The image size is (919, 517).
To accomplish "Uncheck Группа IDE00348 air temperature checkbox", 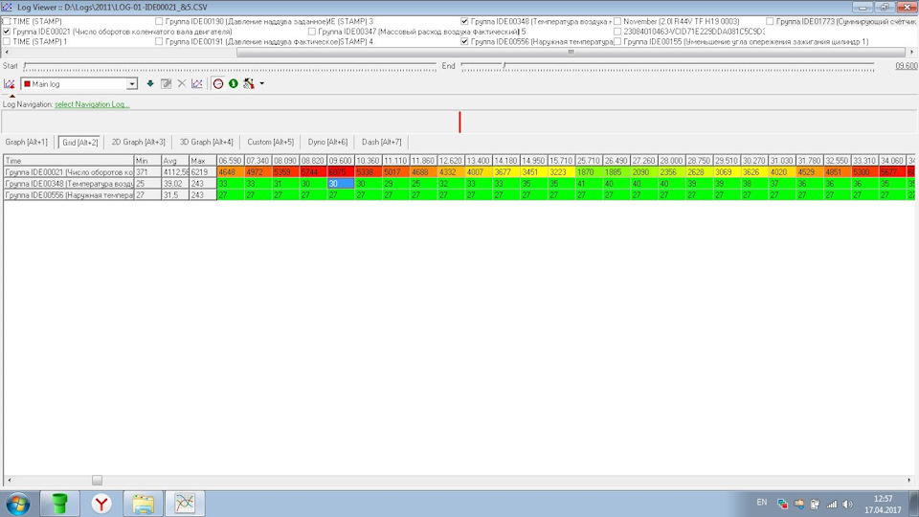I will [x=464, y=21].
